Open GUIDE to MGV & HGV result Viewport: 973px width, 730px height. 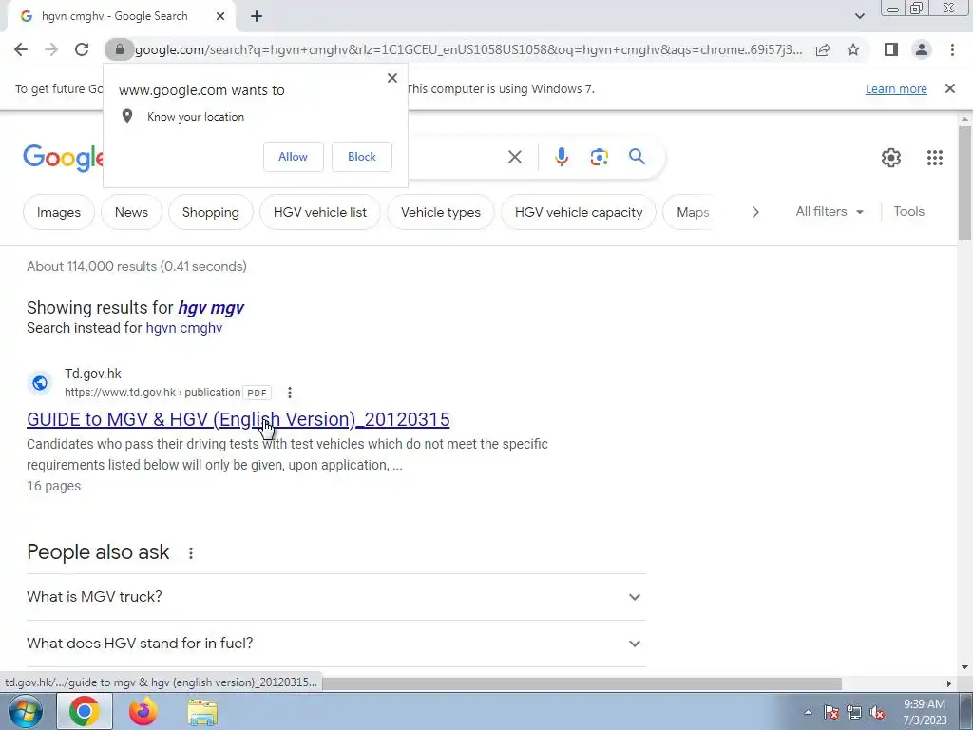pos(238,419)
